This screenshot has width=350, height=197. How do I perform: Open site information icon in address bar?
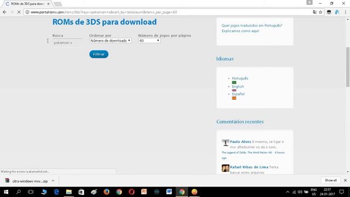(x=27, y=12)
